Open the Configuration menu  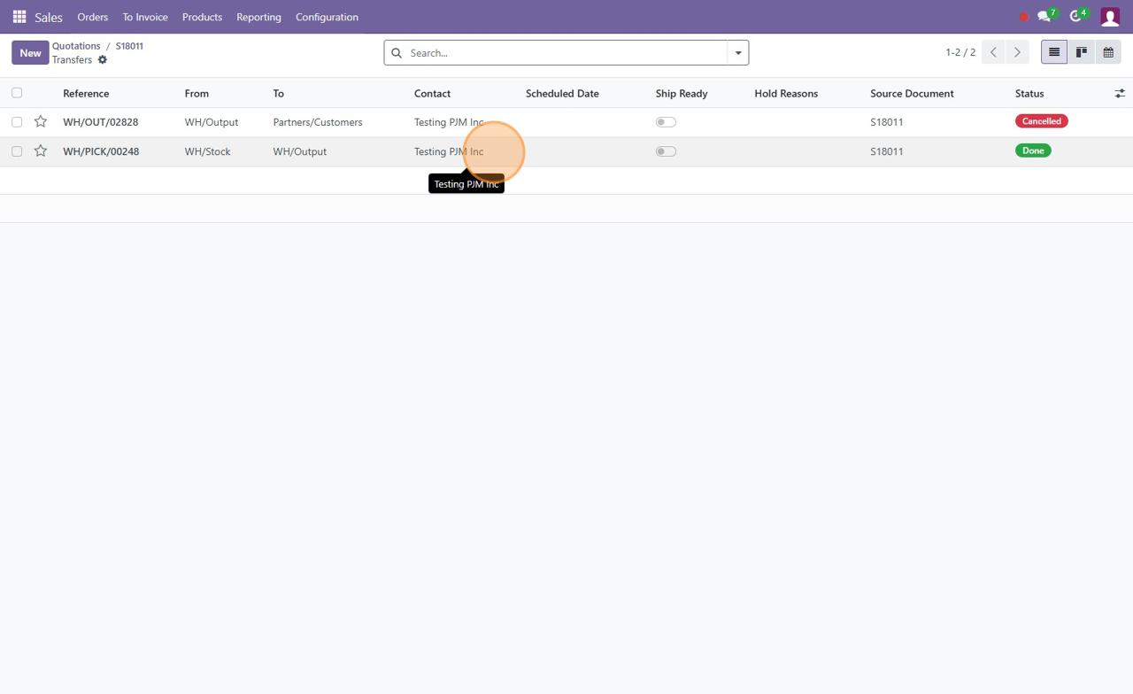(x=327, y=17)
